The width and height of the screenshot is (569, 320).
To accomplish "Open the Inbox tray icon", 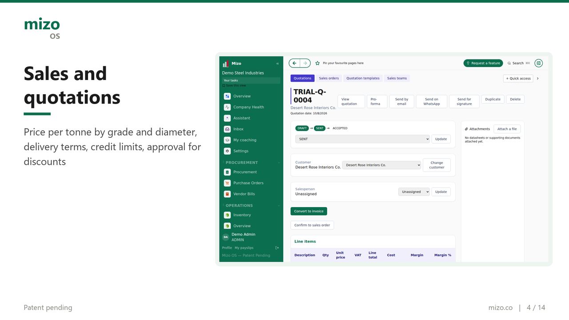I will click(x=227, y=129).
